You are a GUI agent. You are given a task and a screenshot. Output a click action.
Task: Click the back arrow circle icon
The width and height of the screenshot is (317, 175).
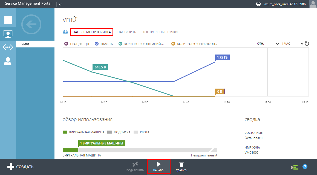[x=31, y=25]
